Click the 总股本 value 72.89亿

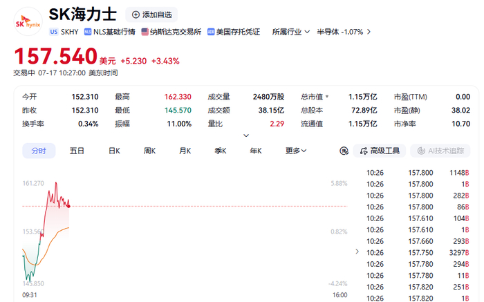pos(364,110)
